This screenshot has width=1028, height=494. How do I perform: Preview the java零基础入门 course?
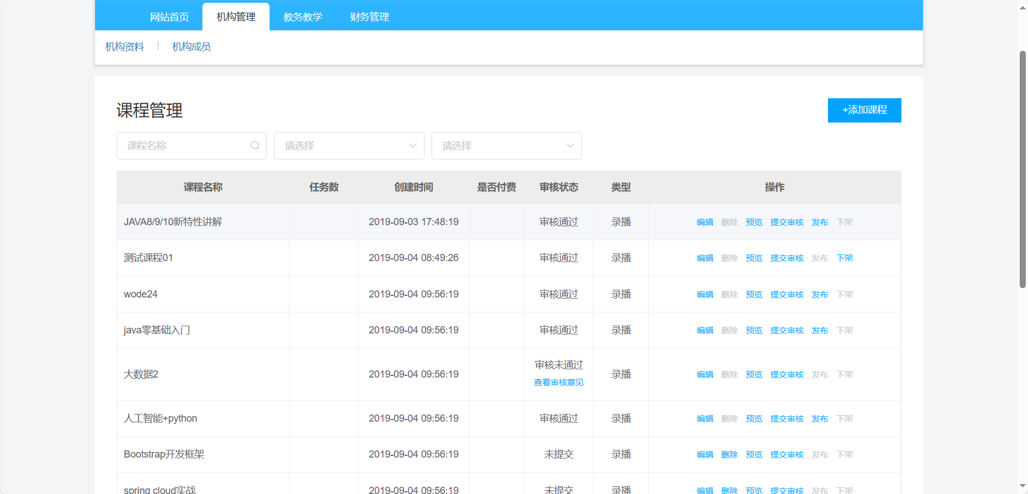(754, 330)
